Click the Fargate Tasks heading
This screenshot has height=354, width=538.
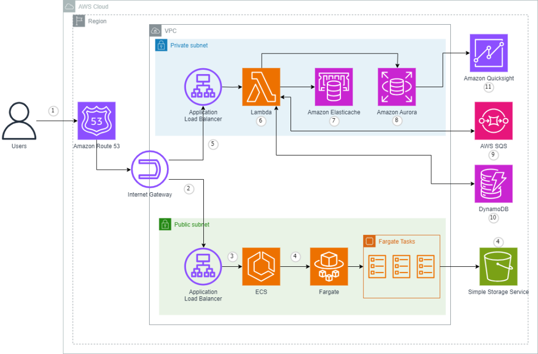coord(397,241)
